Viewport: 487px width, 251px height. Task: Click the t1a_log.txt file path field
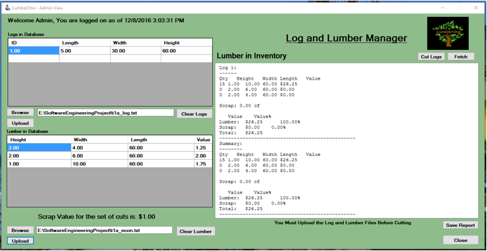click(x=105, y=113)
